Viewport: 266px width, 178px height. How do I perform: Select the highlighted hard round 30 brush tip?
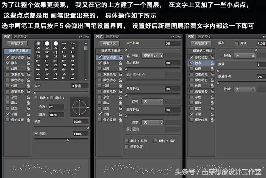(47, 45)
